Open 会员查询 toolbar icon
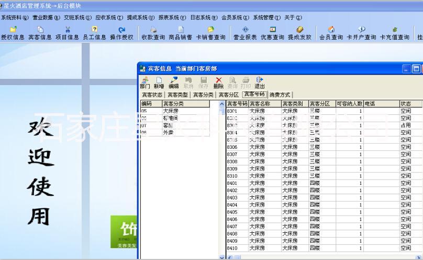The image size is (423, 260). click(331, 33)
